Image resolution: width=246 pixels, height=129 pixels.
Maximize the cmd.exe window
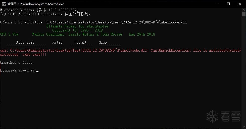click(x=228, y=4)
